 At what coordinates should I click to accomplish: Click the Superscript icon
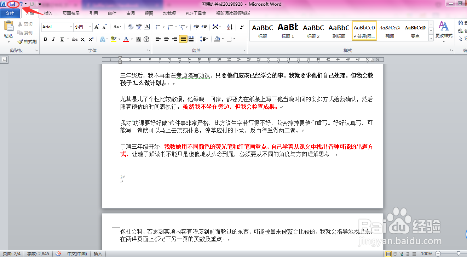[x=91, y=39]
